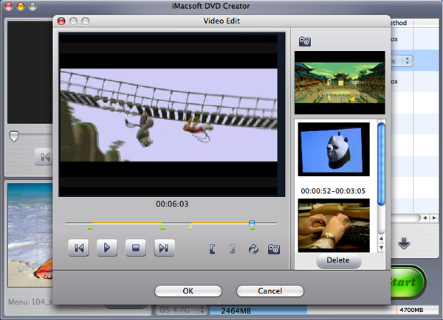Click the 00:00:52-00:03:05 clip time range
Image resolution: width=443 pixels, height=320 pixels.
click(x=333, y=191)
